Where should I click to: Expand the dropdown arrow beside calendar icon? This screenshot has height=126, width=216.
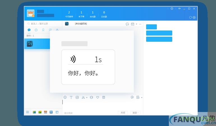137,24
